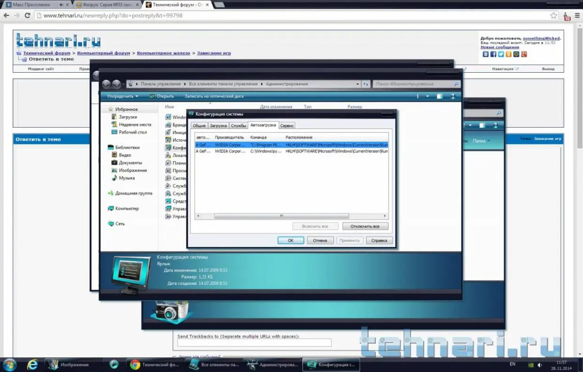Select Домашняя группа in the sidebar

point(134,193)
